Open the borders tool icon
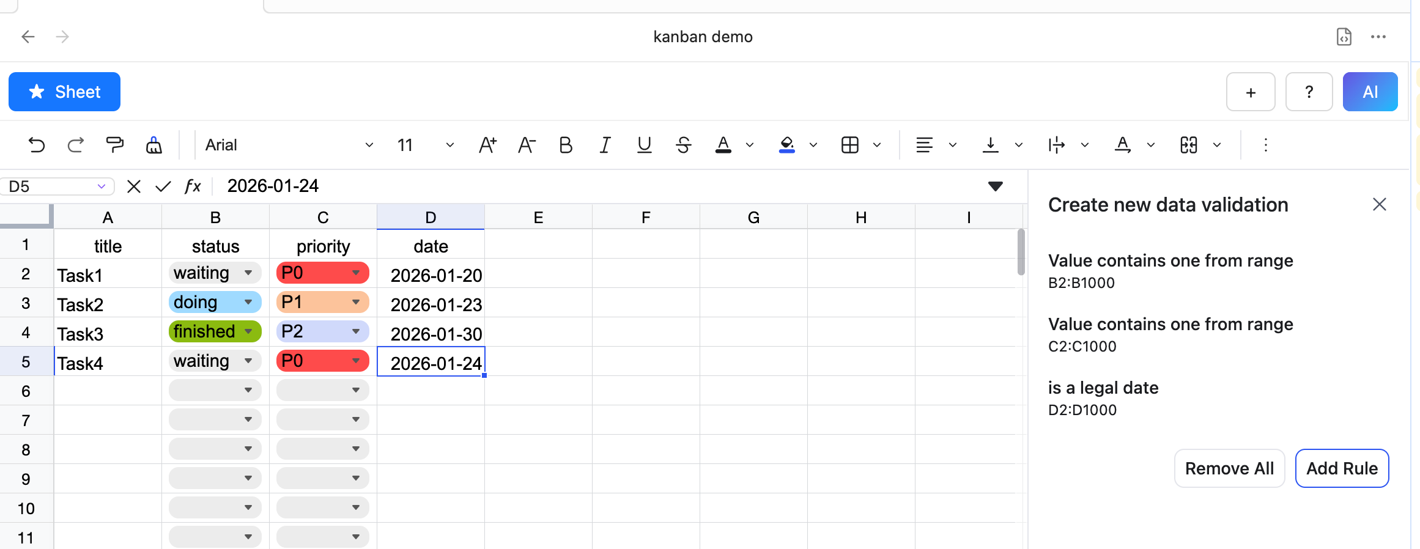 850,145
